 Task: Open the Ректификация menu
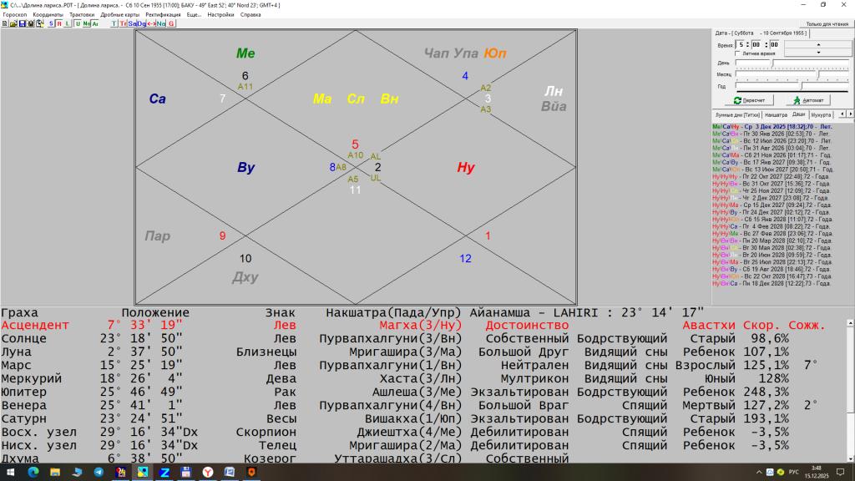coord(162,14)
